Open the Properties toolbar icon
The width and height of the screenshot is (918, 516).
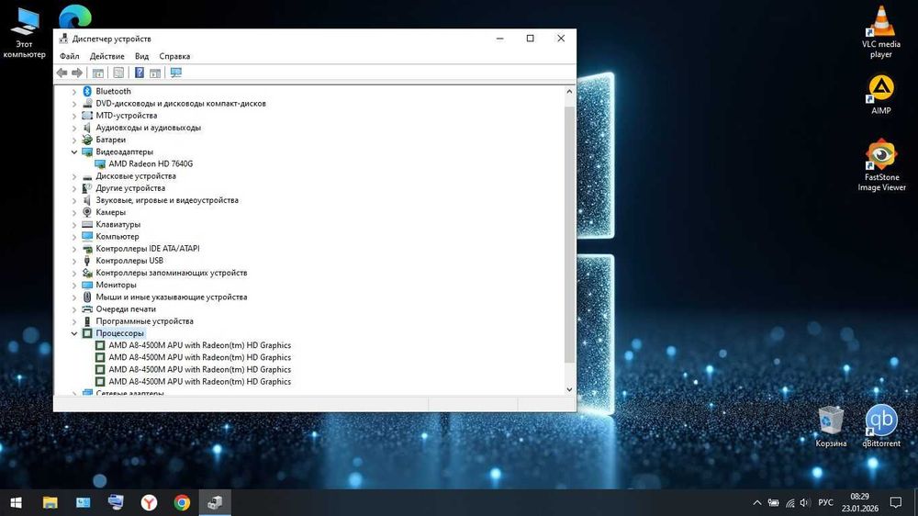pos(118,73)
